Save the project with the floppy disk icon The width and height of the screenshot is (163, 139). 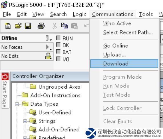28,26
